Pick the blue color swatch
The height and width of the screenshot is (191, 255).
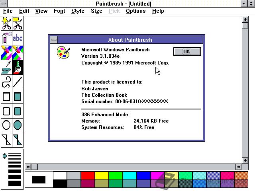[143, 176]
